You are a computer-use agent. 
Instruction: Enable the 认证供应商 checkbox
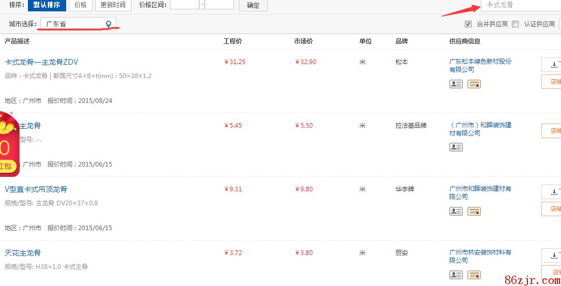(x=515, y=24)
